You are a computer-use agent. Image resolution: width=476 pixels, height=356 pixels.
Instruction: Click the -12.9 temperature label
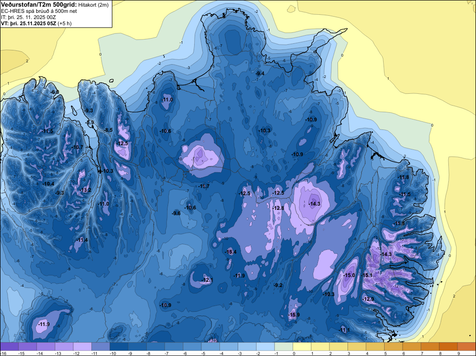pos(368,299)
